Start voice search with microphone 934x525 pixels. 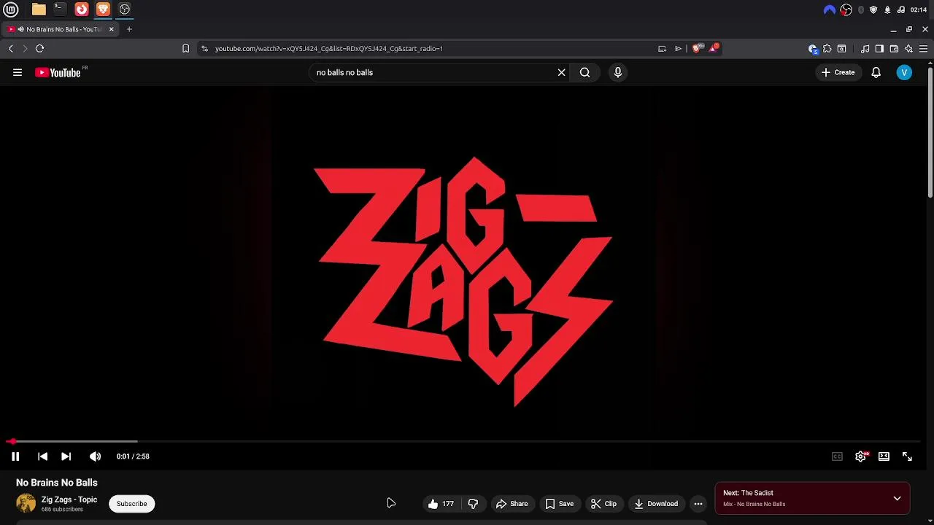click(618, 72)
